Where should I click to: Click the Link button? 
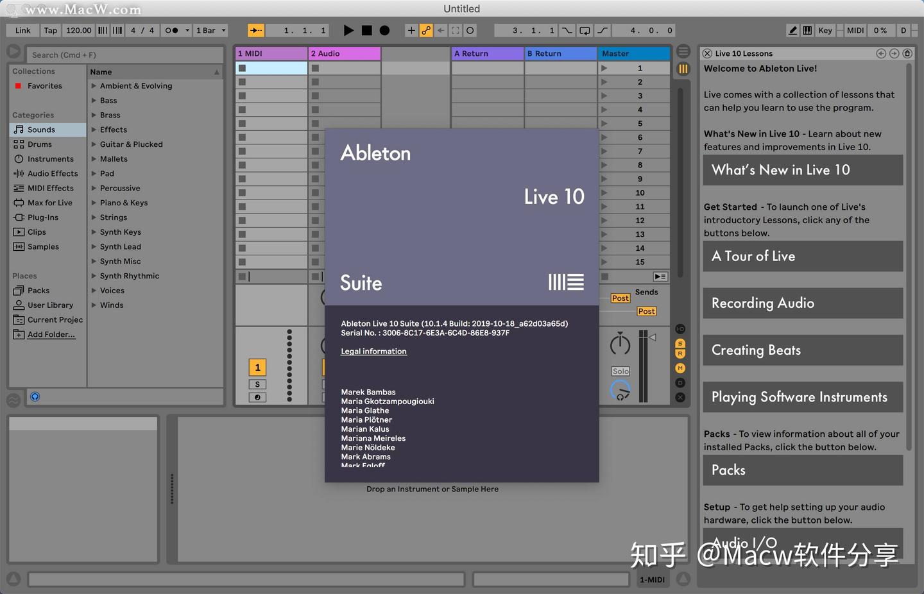coord(23,30)
